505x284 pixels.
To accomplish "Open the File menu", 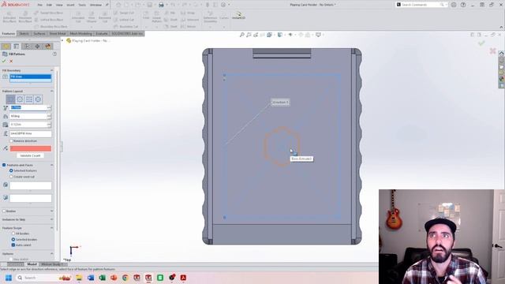I will coord(40,5).
